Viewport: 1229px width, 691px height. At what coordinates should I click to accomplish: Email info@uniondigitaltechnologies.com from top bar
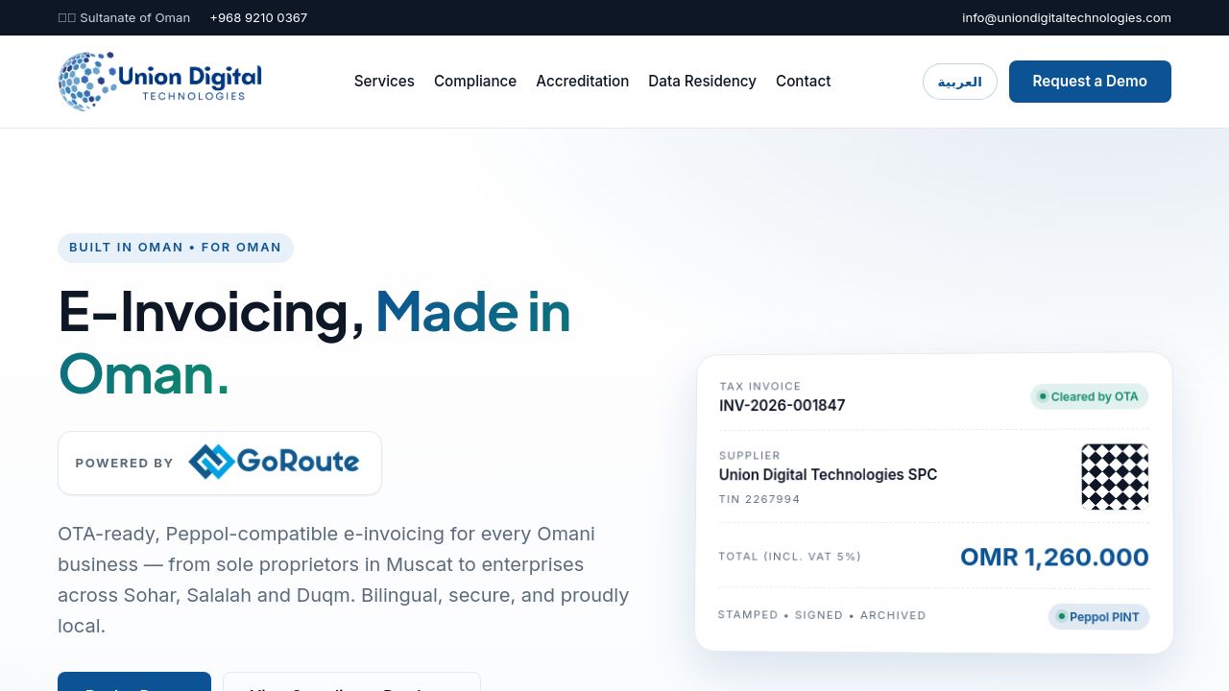pos(1067,17)
